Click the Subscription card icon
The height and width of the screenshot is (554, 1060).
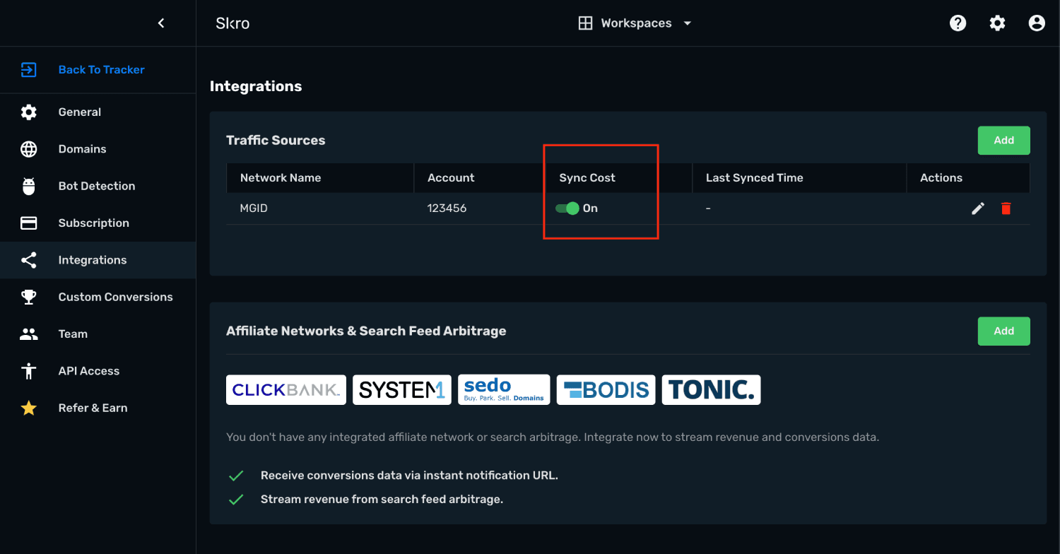click(28, 223)
